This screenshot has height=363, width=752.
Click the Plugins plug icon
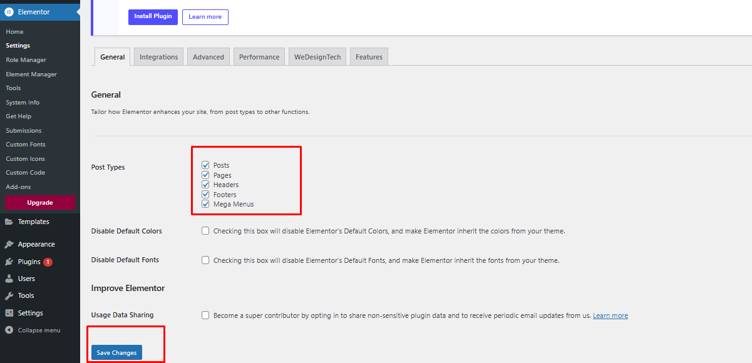pyautogui.click(x=9, y=262)
